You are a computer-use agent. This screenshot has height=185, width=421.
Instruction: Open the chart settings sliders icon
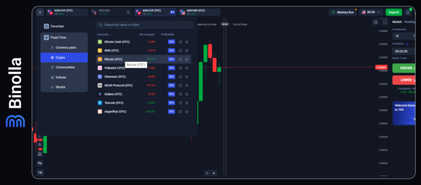40,163
